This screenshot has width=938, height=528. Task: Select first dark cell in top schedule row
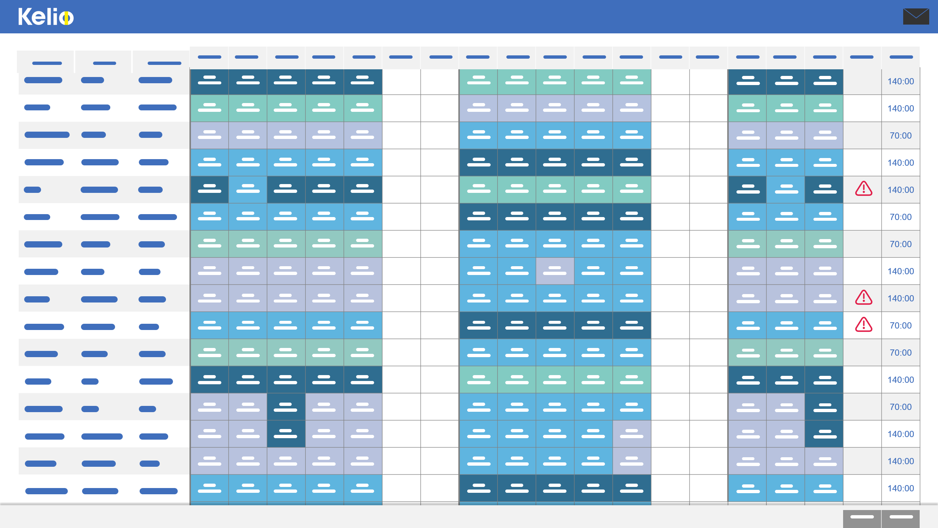pos(210,81)
